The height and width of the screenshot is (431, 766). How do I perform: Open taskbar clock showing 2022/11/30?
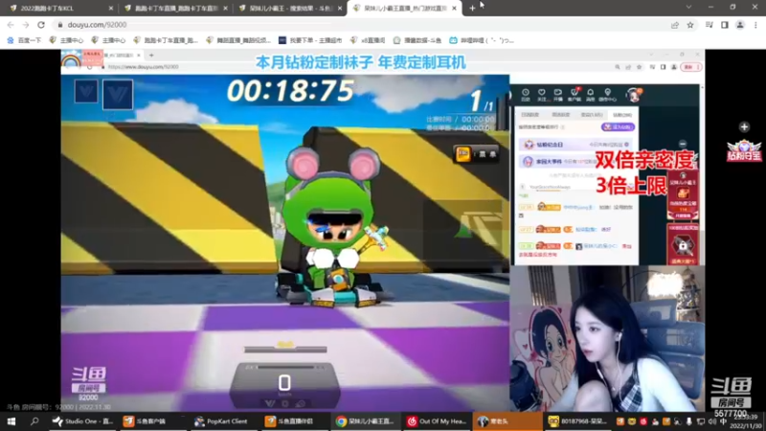[x=745, y=421]
